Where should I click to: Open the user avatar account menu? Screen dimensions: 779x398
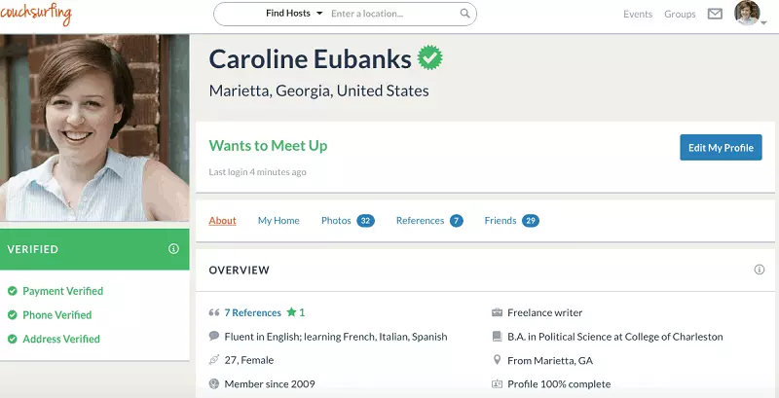(751, 14)
